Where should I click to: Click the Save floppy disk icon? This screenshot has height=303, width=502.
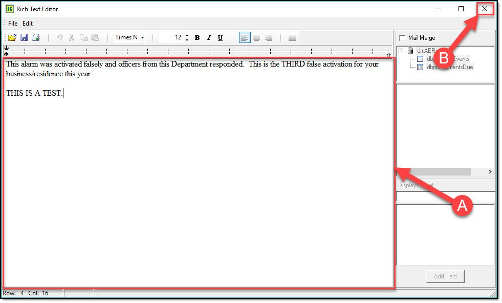pos(24,37)
